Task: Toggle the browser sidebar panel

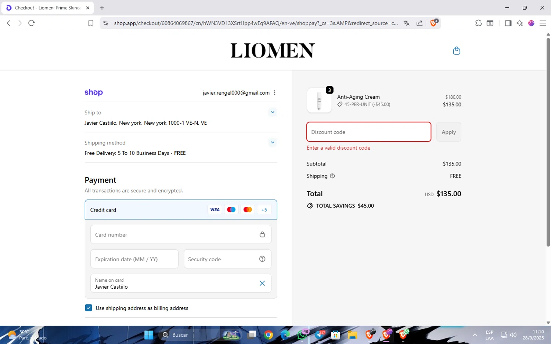Action: 508,23
